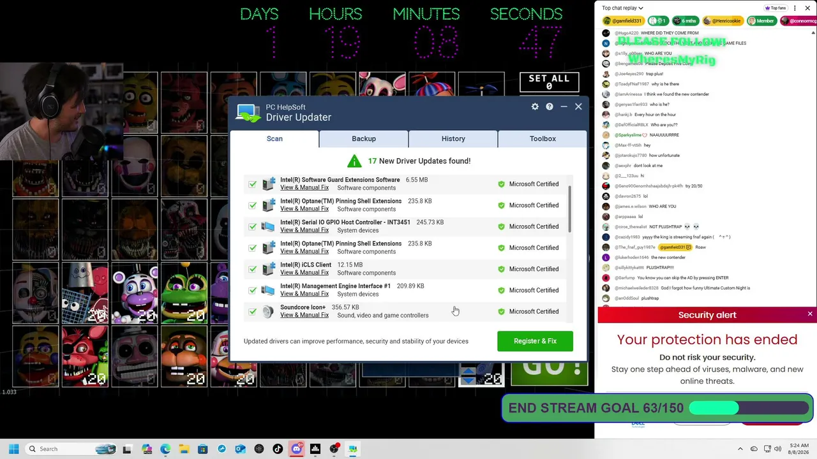Click the PC HelpSoft logo icon

coord(248,113)
